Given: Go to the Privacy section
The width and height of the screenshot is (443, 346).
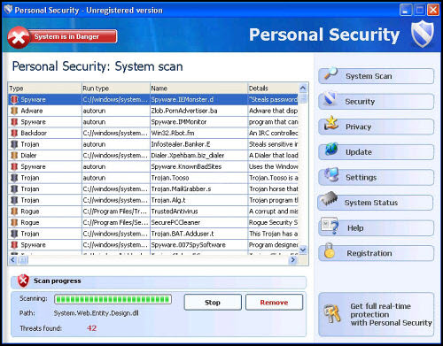Looking at the screenshot, I should [x=377, y=127].
